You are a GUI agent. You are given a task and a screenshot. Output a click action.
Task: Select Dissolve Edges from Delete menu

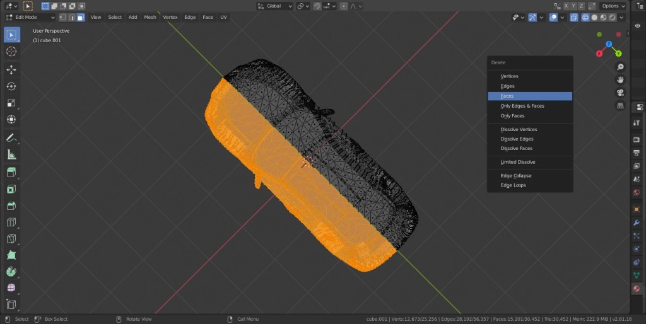coord(517,139)
